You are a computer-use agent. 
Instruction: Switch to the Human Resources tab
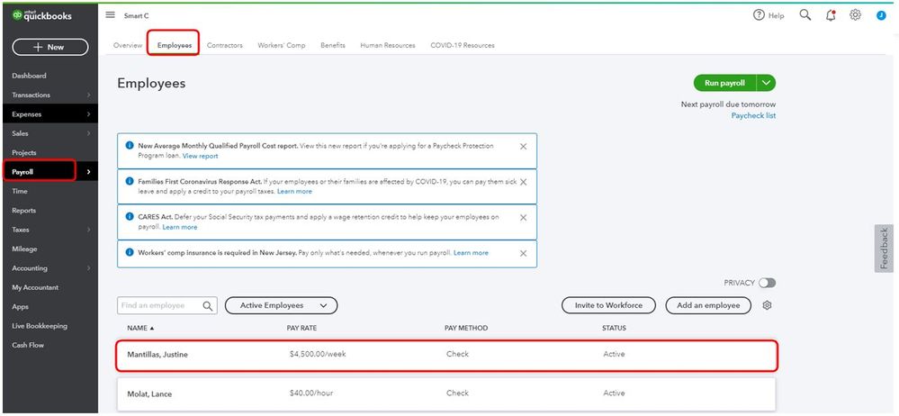coord(388,45)
